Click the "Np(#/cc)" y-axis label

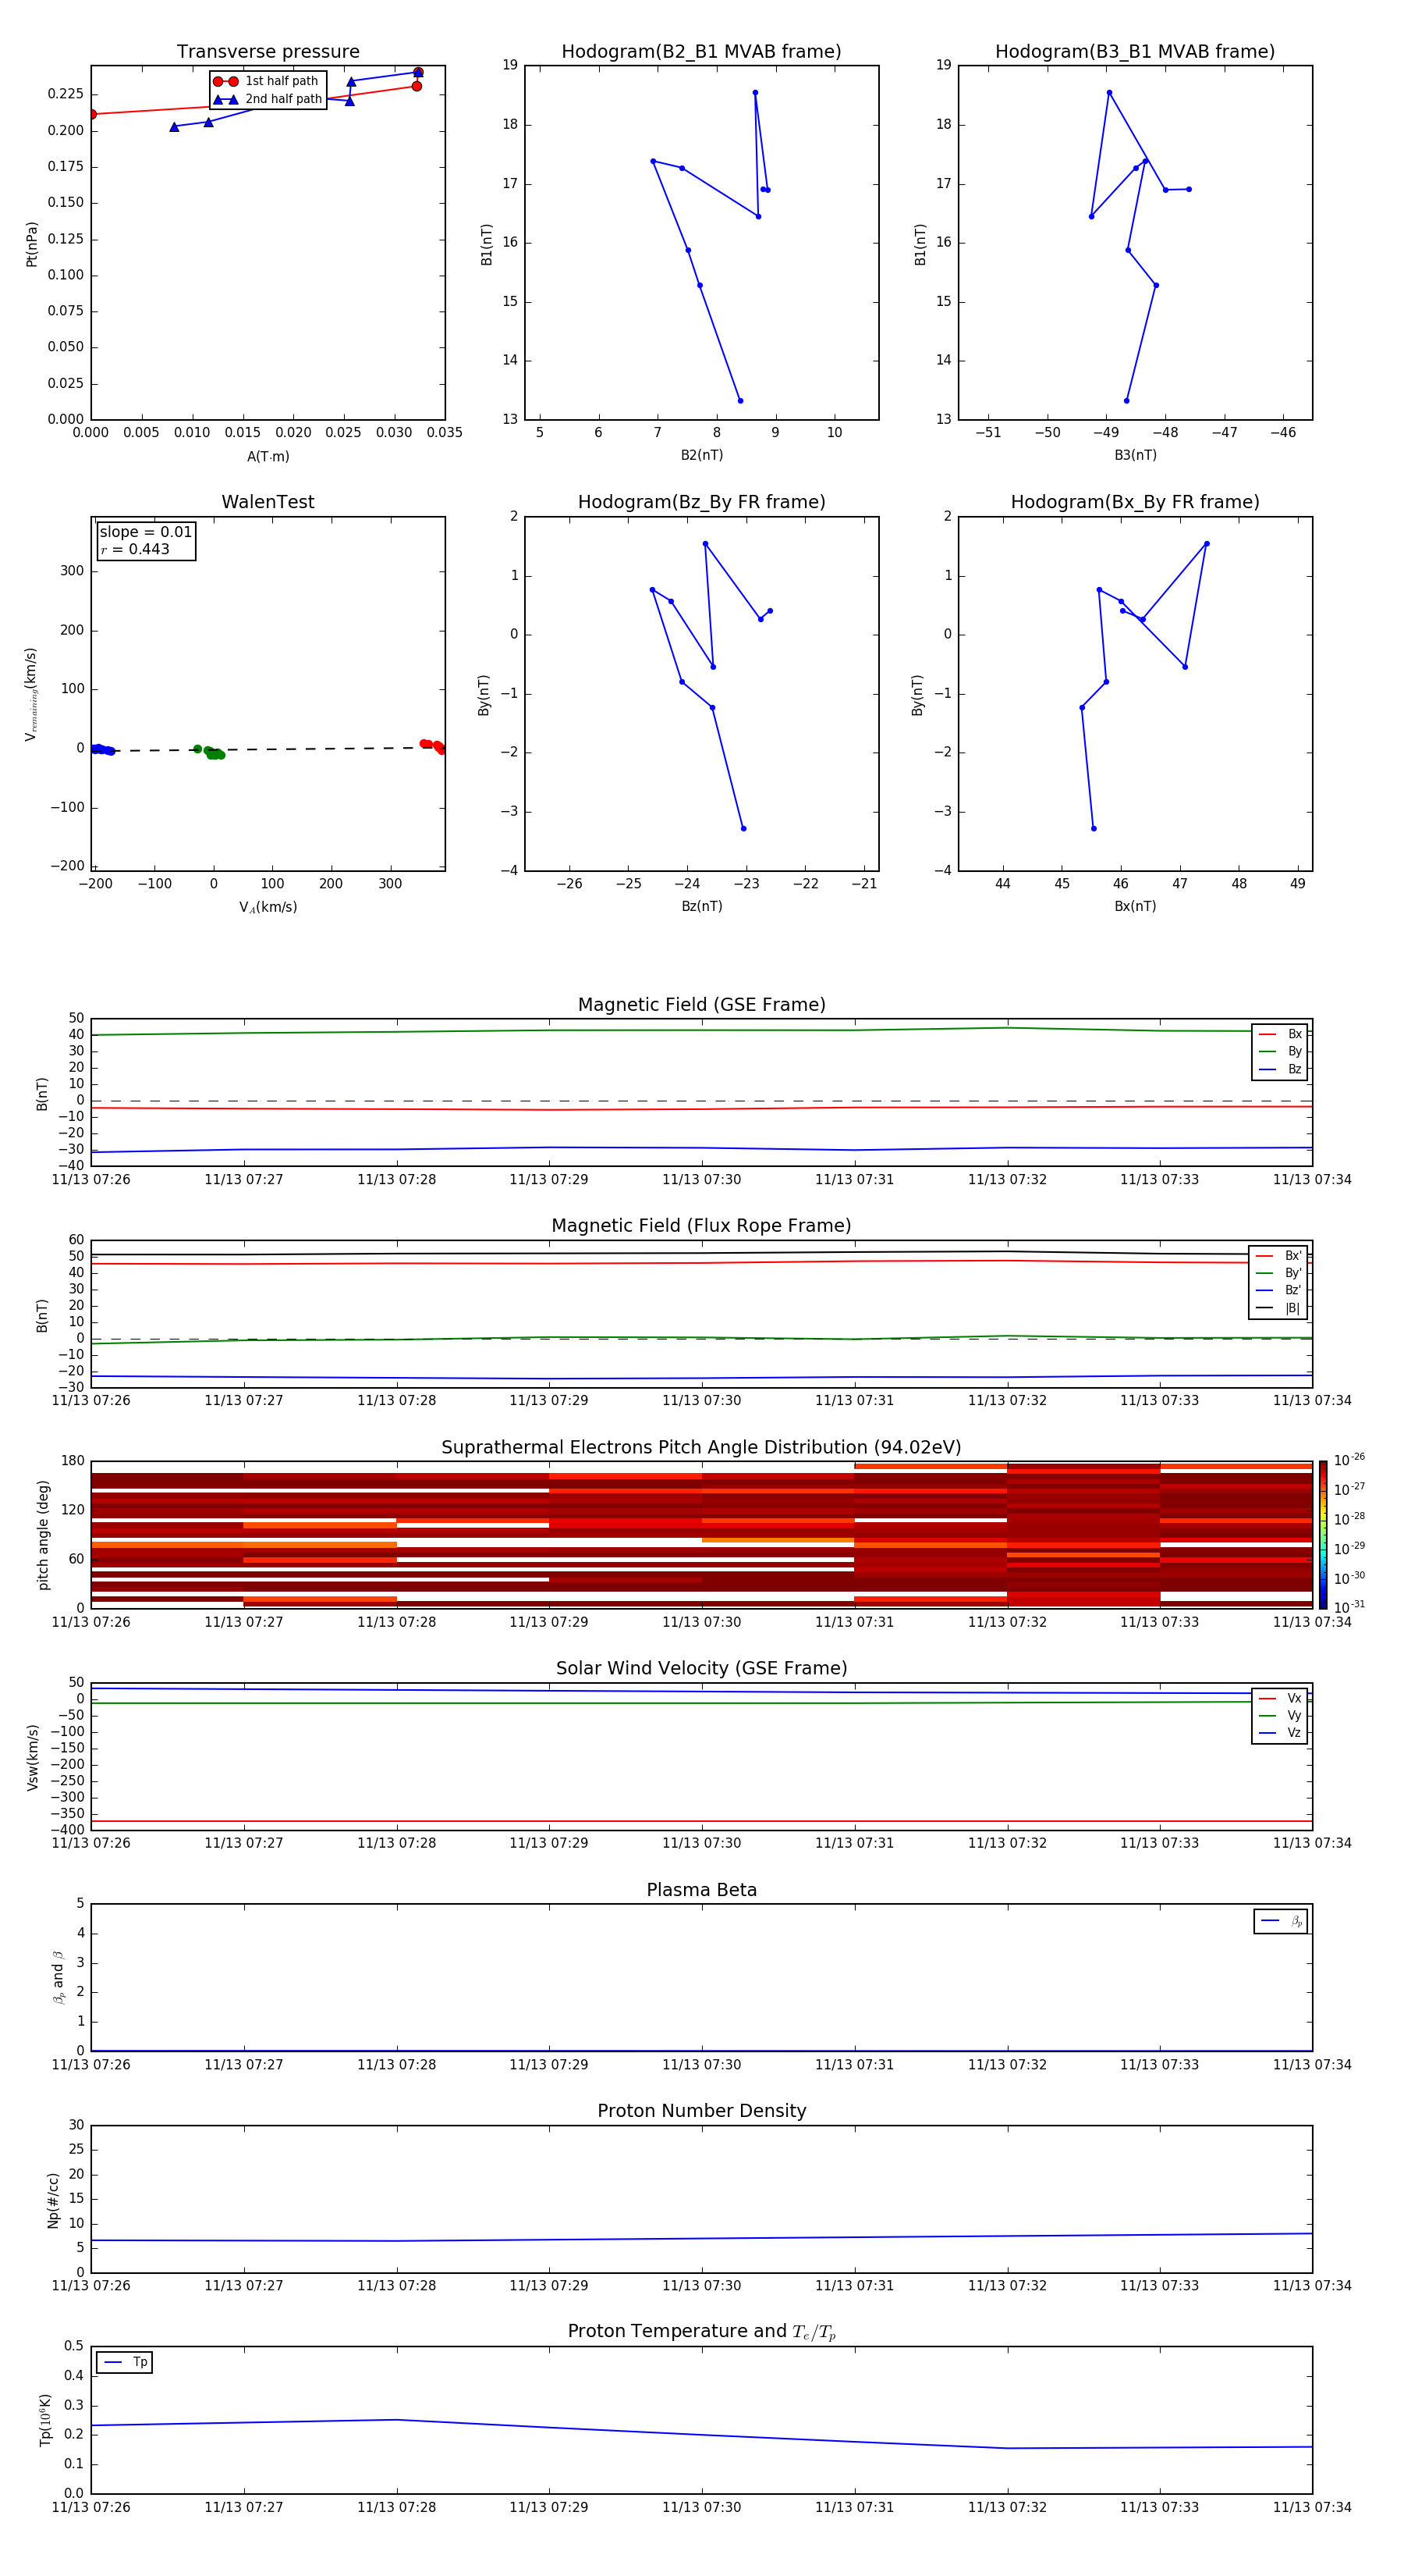click(53, 2200)
